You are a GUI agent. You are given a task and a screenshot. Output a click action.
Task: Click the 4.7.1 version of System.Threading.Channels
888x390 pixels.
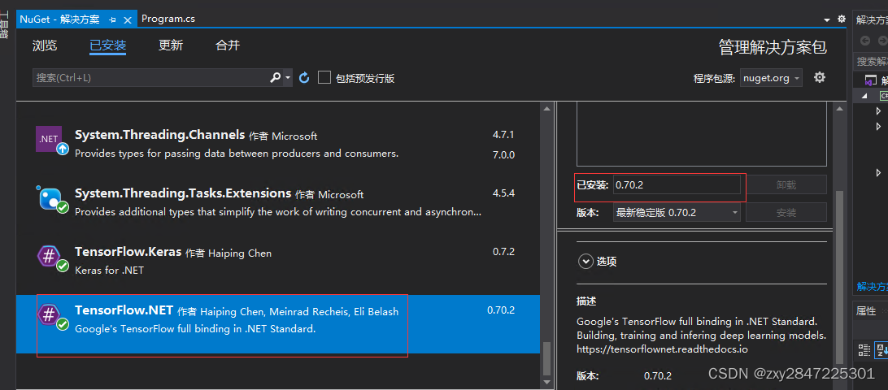coord(503,136)
